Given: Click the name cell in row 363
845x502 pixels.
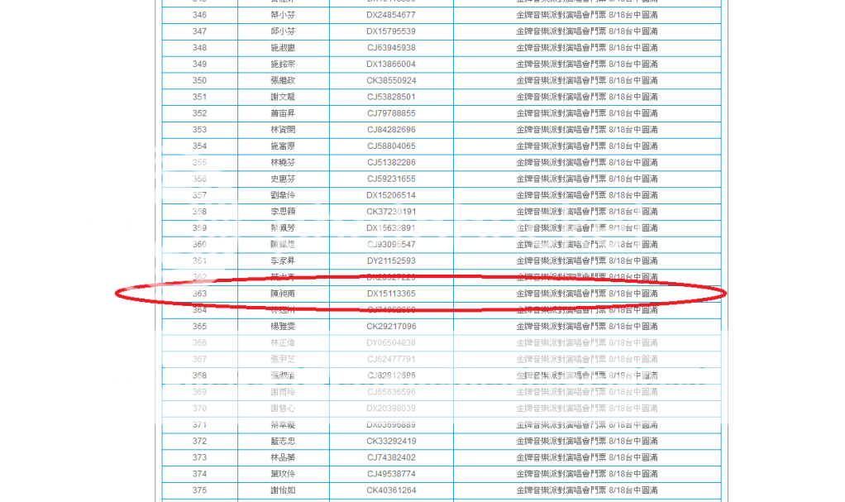Looking at the screenshot, I should (x=283, y=294).
